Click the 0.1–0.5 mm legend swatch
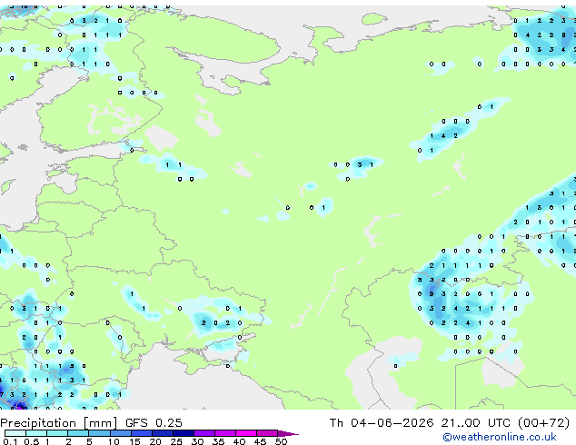This screenshot has height=445, width=576. pos(15,433)
